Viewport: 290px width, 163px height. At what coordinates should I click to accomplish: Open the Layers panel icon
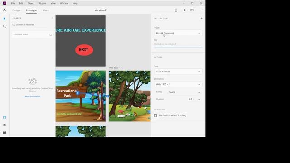point(5,125)
